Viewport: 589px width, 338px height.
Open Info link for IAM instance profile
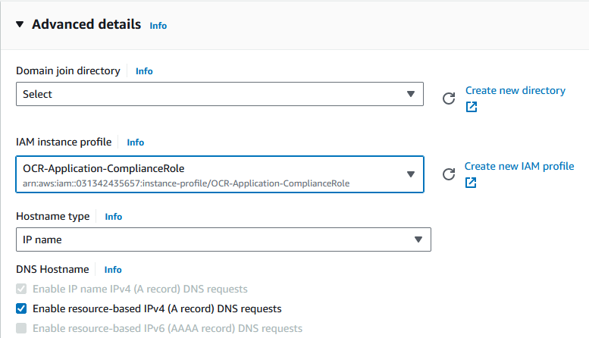click(x=135, y=142)
